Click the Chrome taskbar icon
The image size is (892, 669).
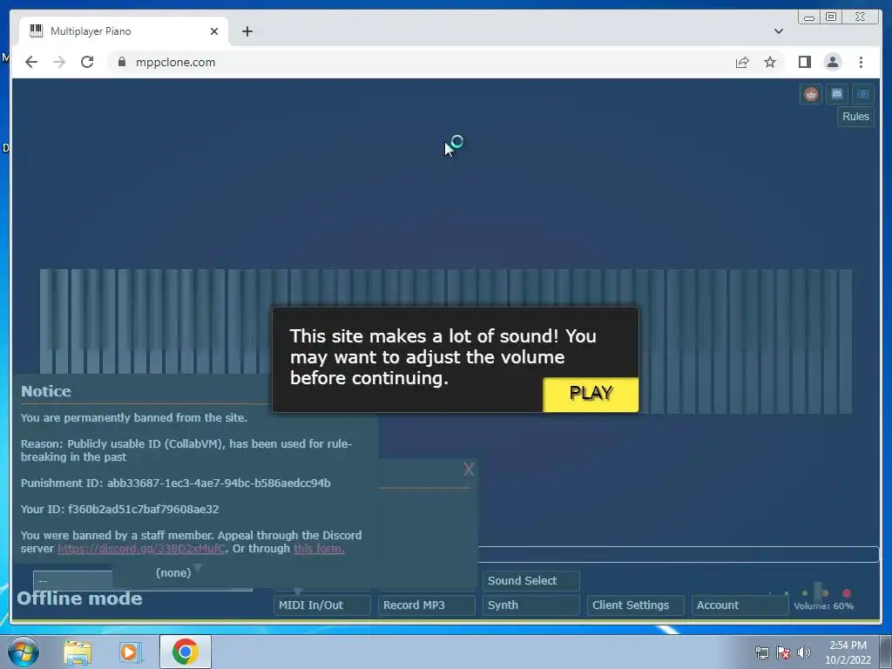pyautogui.click(x=185, y=652)
